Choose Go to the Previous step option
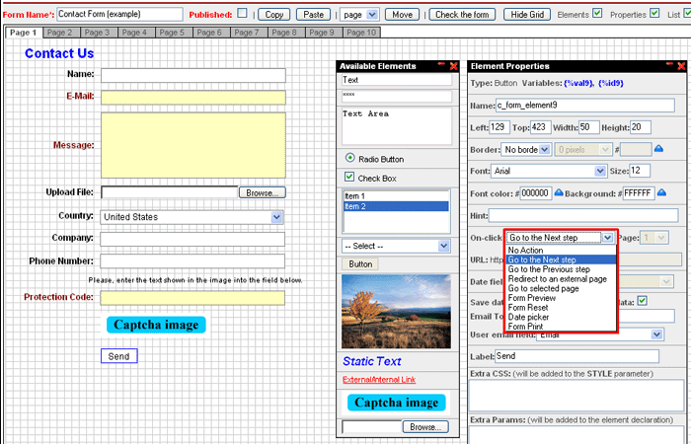691x444 pixels. pyautogui.click(x=561, y=269)
